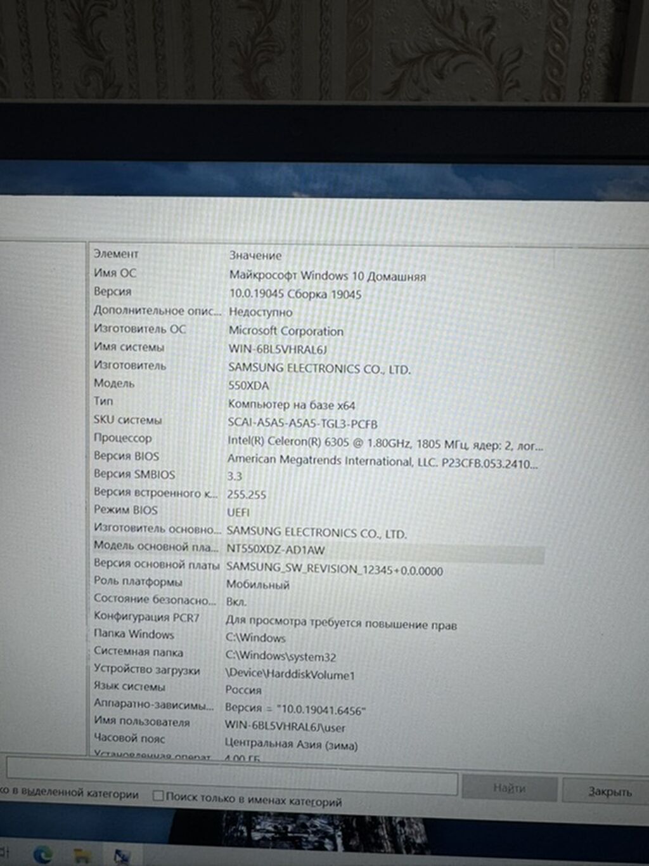
Task: Click the value 'NT550XDZ-AD1AW'
Action: pos(275,549)
